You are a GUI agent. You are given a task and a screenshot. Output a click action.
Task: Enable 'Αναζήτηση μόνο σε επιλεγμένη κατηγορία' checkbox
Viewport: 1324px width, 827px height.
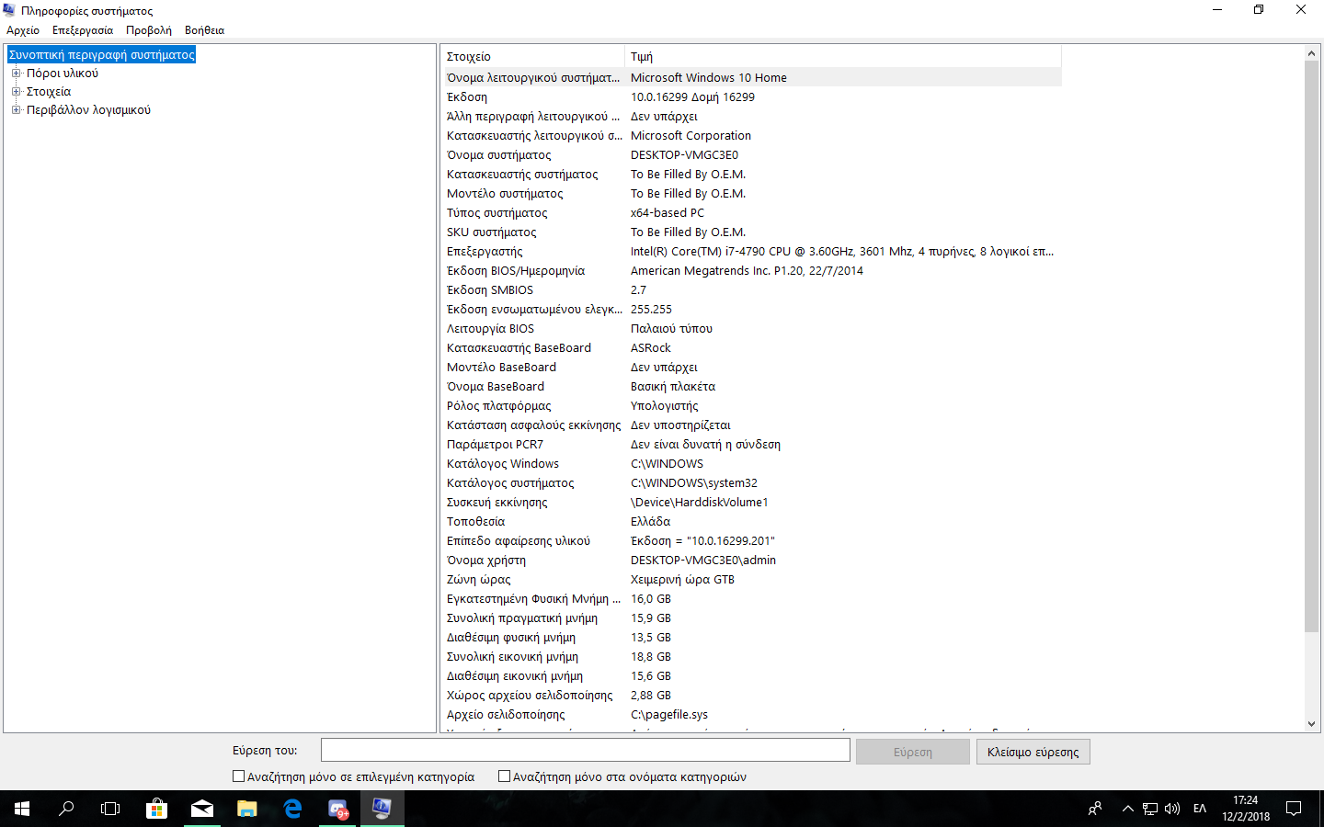[x=239, y=776]
